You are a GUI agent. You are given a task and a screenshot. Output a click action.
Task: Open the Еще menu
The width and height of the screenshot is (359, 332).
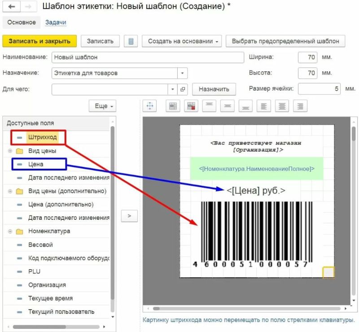point(103,106)
